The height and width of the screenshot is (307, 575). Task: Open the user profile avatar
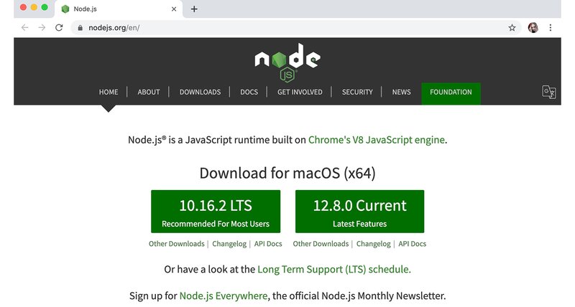533,27
